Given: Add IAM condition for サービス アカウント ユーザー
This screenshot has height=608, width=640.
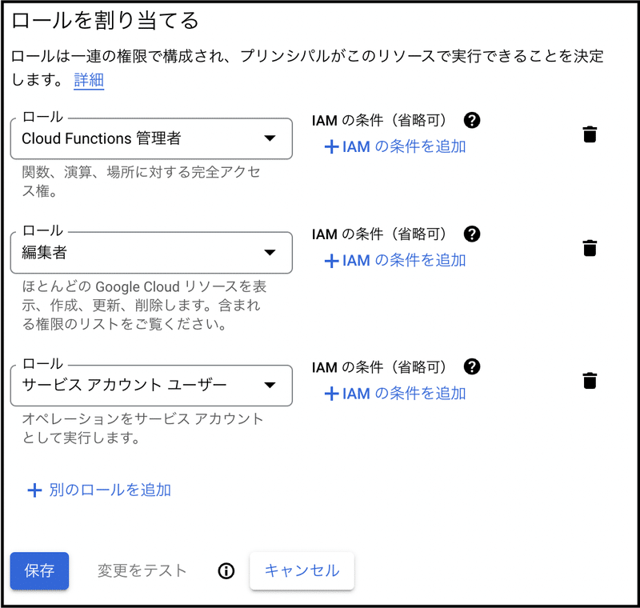Looking at the screenshot, I should point(395,394).
